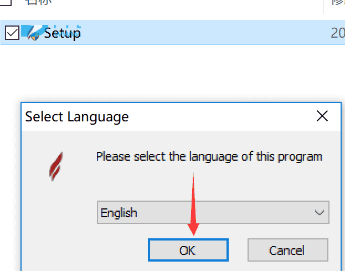The height and width of the screenshot is (271, 345).
Task: Open the English language combo box
Action: pyautogui.click(x=213, y=212)
